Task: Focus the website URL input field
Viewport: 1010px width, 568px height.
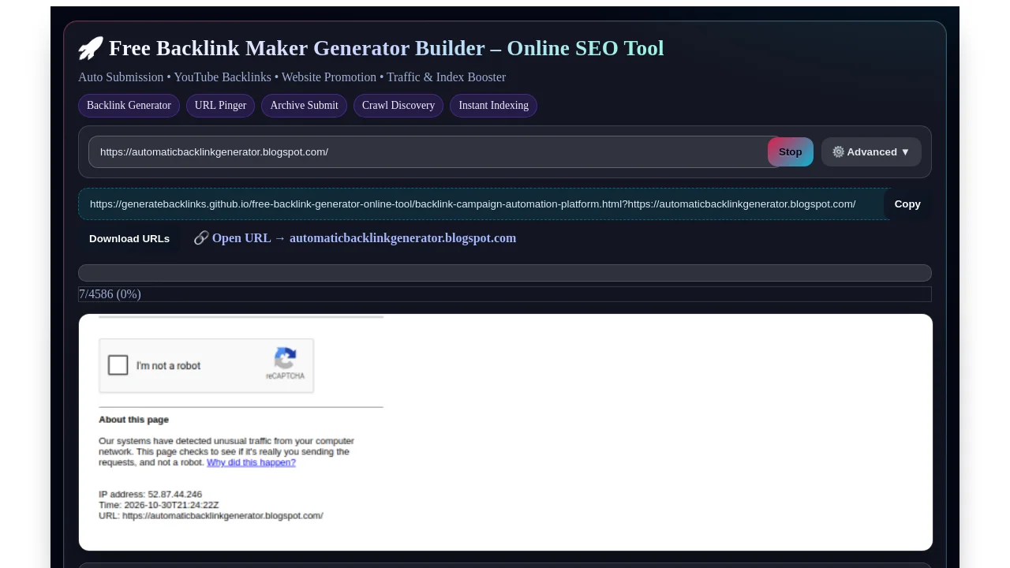Action: click(432, 152)
